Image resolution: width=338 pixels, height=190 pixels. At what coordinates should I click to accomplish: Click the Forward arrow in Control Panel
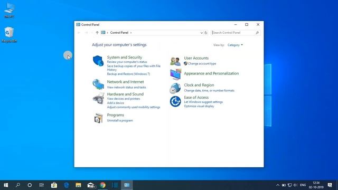click(86, 33)
